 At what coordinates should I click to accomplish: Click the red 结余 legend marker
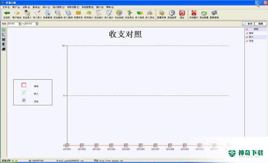coord(24,85)
